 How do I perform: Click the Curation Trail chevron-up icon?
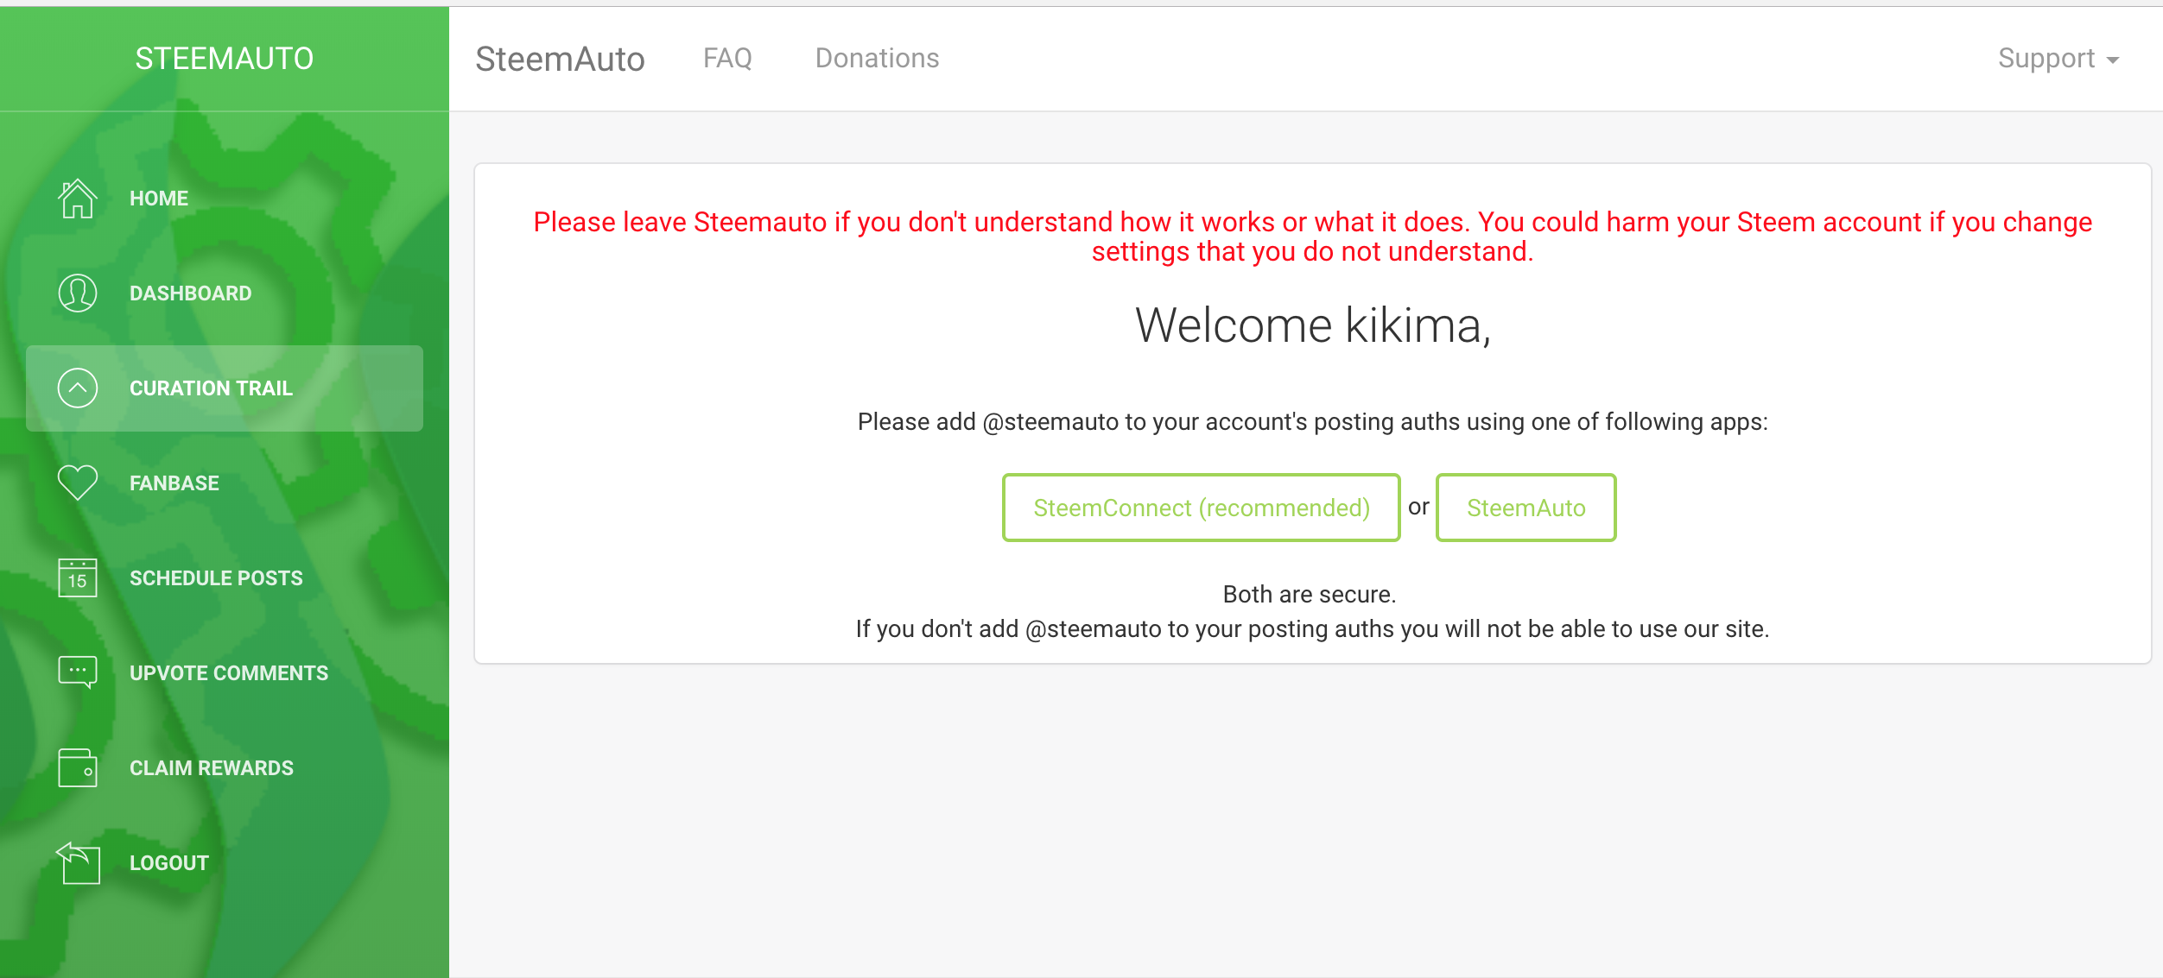coord(77,388)
